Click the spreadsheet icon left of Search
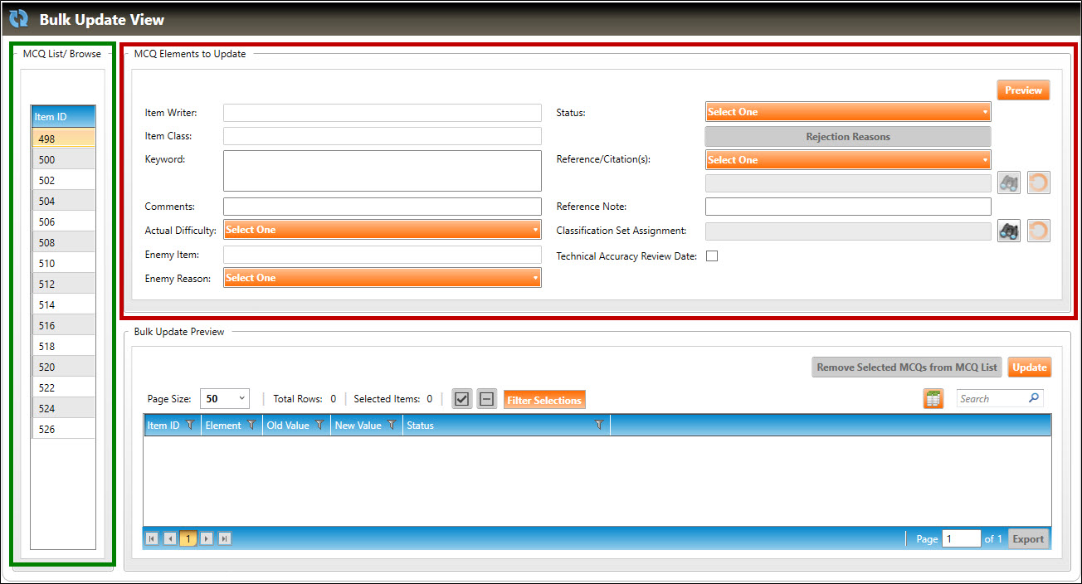This screenshot has width=1082, height=584. 933,399
